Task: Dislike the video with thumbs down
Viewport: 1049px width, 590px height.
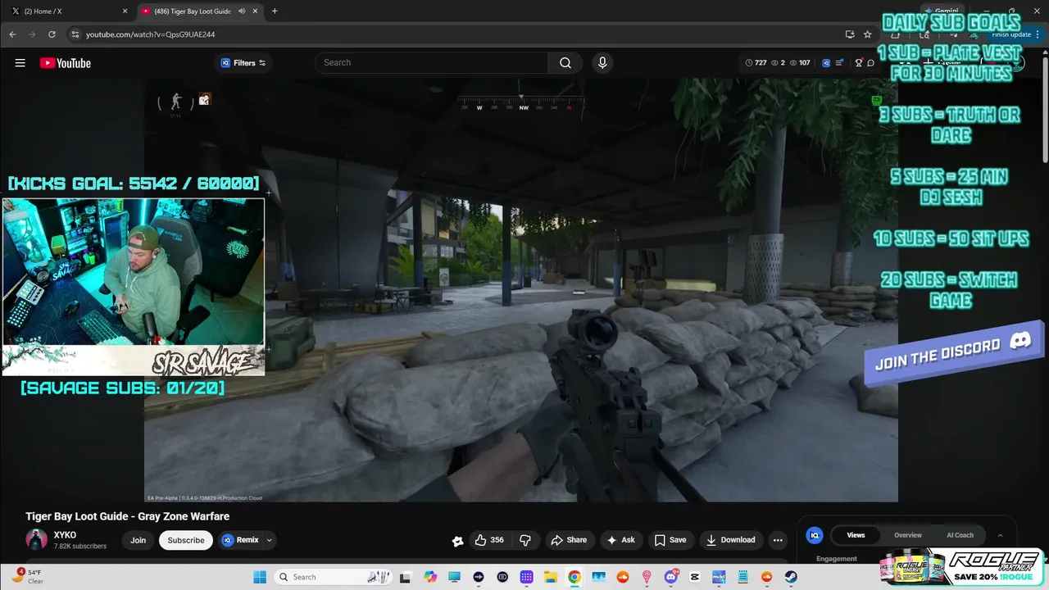Action: coord(525,540)
